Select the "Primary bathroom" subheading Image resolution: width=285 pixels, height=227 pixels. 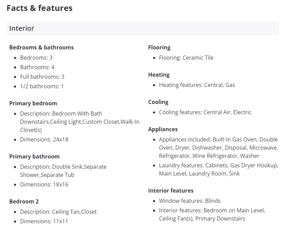[34, 156]
